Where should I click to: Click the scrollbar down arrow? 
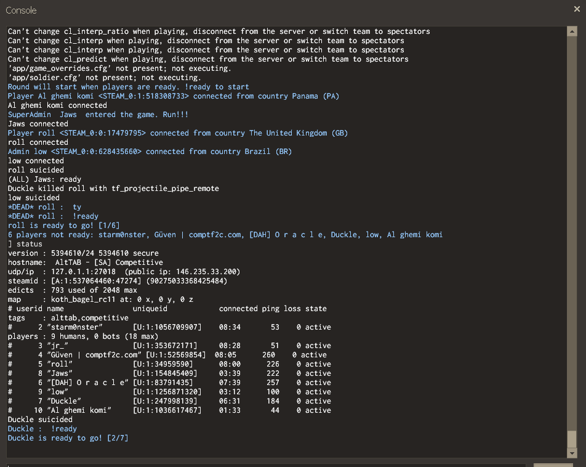(572, 453)
